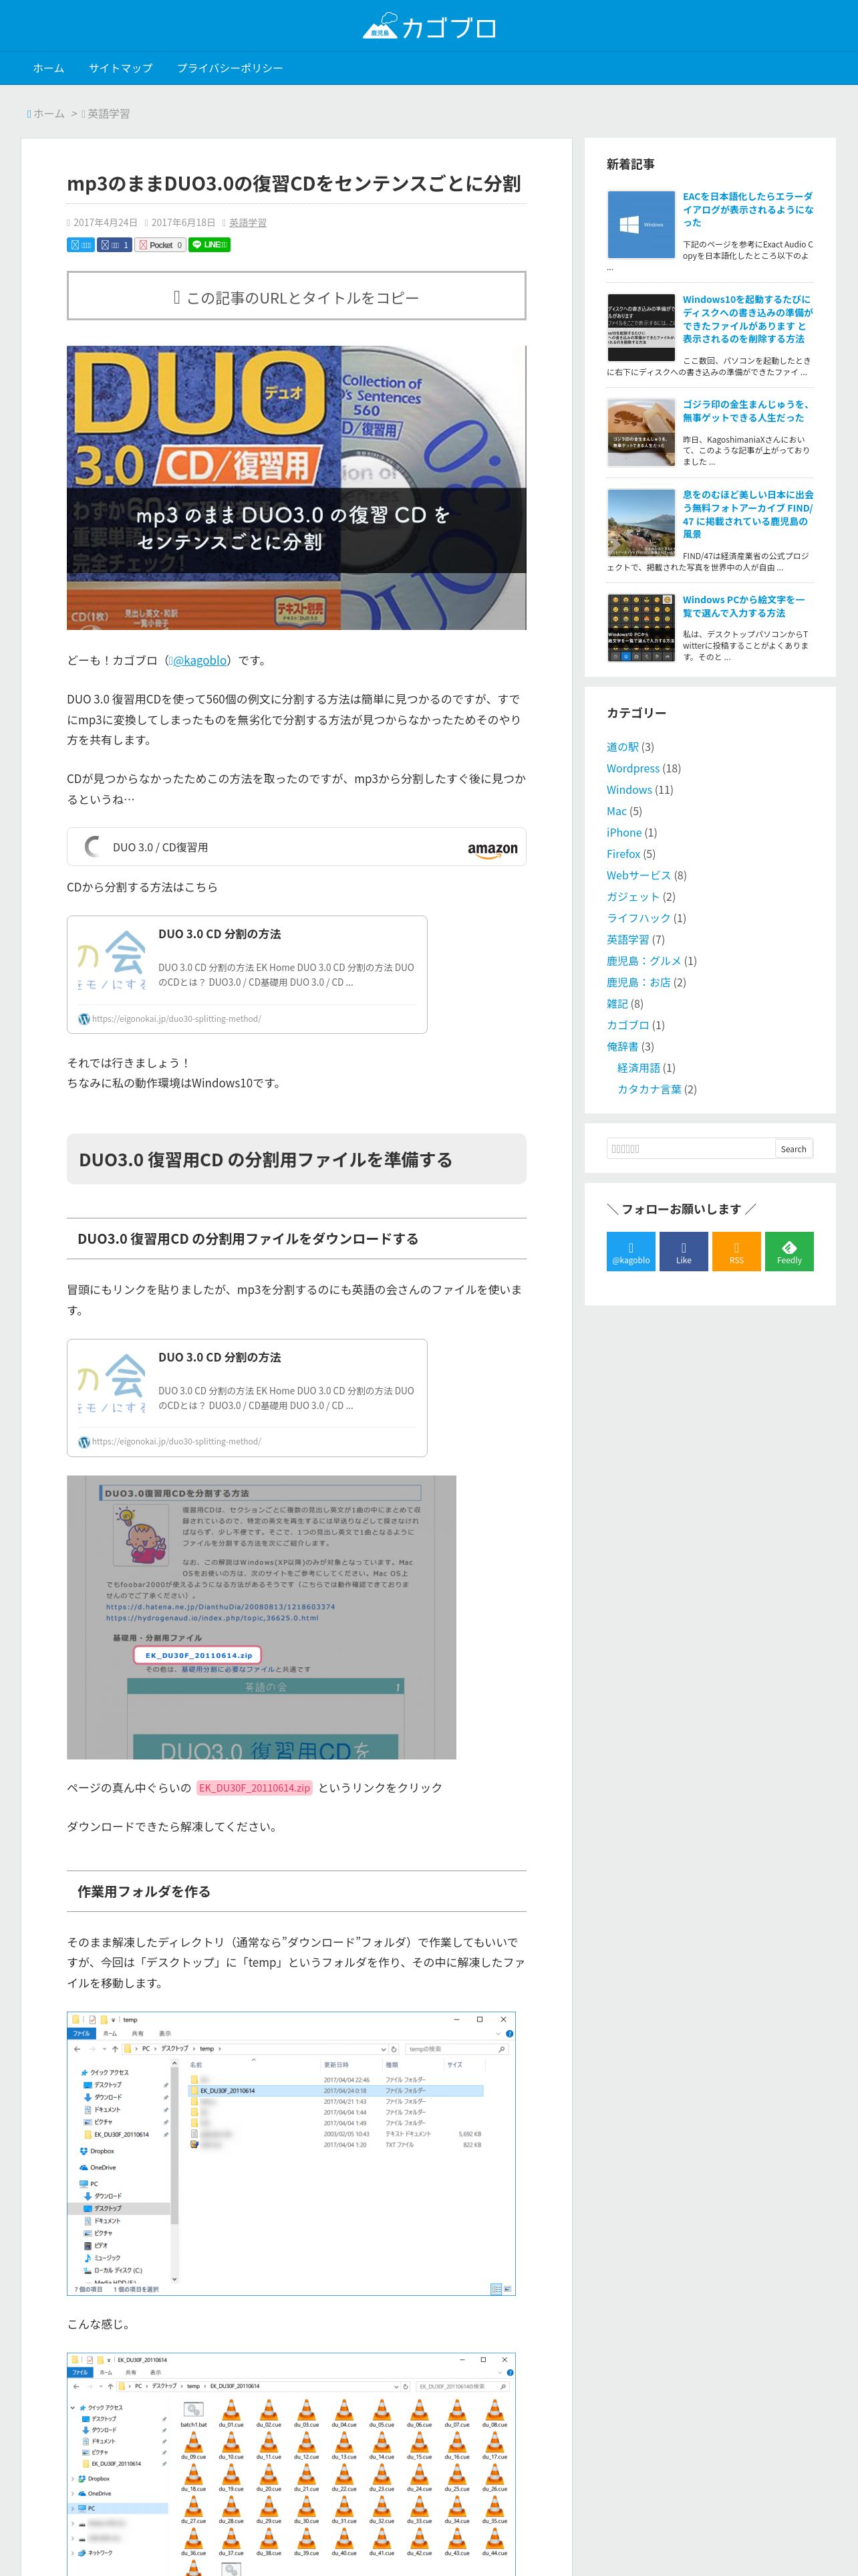The image size is (858, 2576).
Task: Open Webサービス category
Action: click(x=638, y=876)
